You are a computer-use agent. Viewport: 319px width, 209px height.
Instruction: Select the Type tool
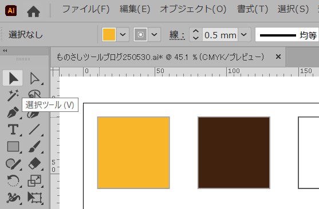point(13,129)
